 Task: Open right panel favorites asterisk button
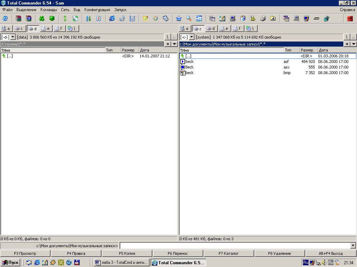[x=347, y=44]
